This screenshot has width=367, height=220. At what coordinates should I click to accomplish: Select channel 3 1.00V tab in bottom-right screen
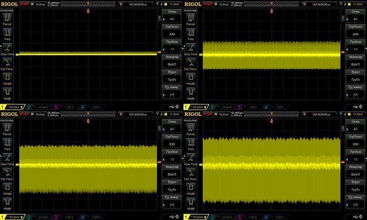coord(248,217)
